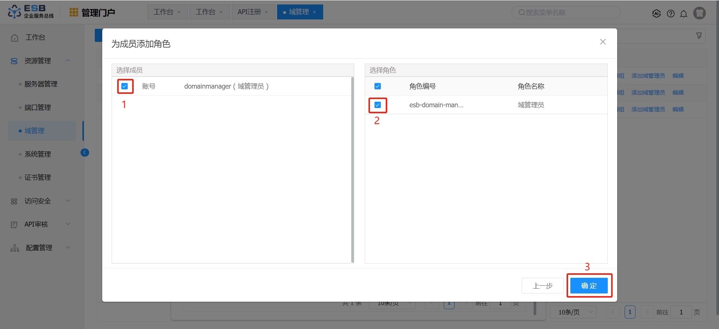Open the notification bell icon
This screenshot has height=329, width=719.
[x=684, y=14]
